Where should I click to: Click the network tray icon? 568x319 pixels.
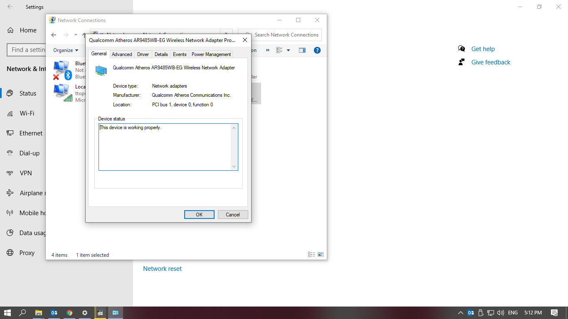pyautogui.click(x=491, y=313)
